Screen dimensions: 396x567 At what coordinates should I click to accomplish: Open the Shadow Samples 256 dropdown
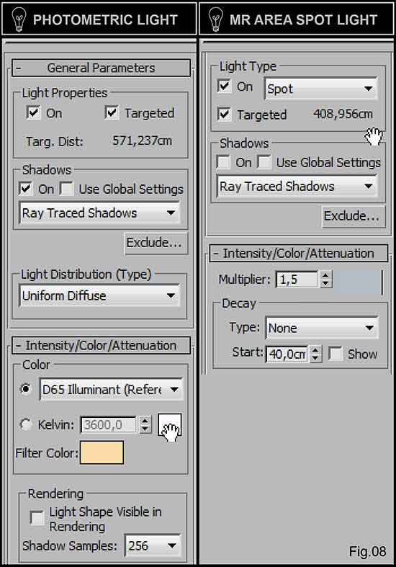[x=153, y=545]
